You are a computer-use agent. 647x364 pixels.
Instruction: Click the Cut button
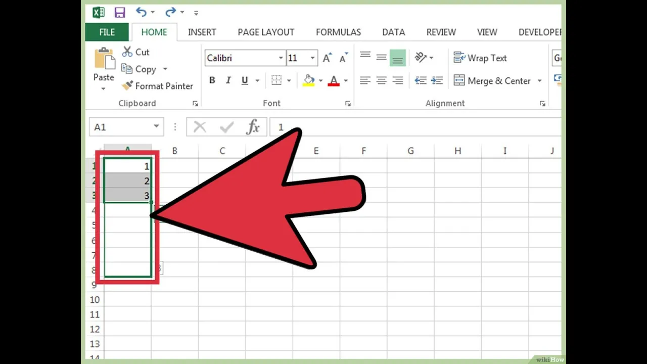[x=136, y=52]
